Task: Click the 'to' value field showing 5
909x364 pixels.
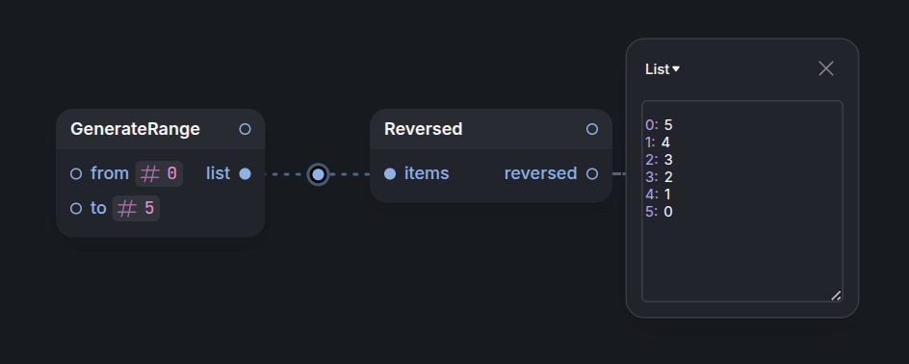Action: 136,209
